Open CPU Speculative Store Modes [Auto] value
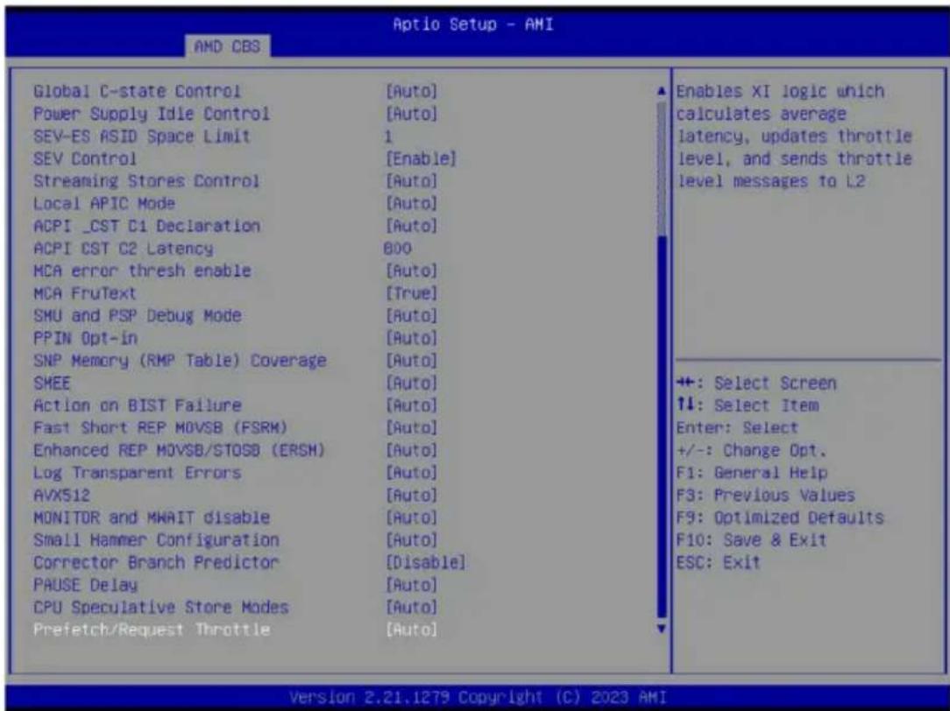950x711 pixels. click(411, 608)
